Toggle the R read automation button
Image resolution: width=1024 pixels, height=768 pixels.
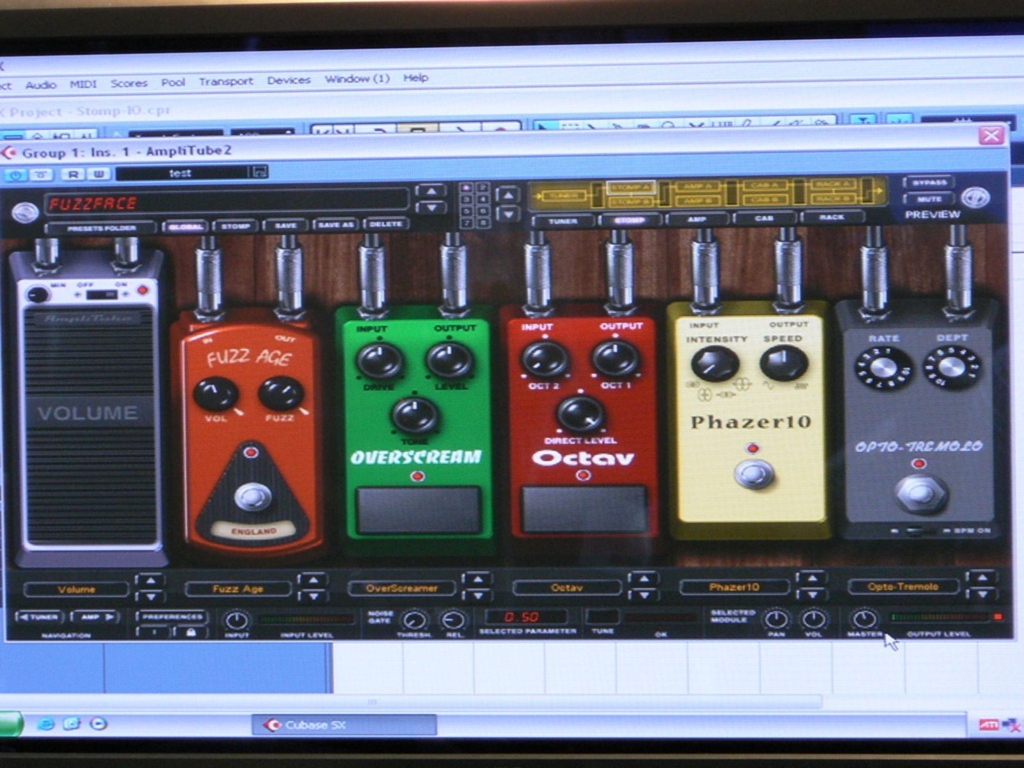[74, 173]
